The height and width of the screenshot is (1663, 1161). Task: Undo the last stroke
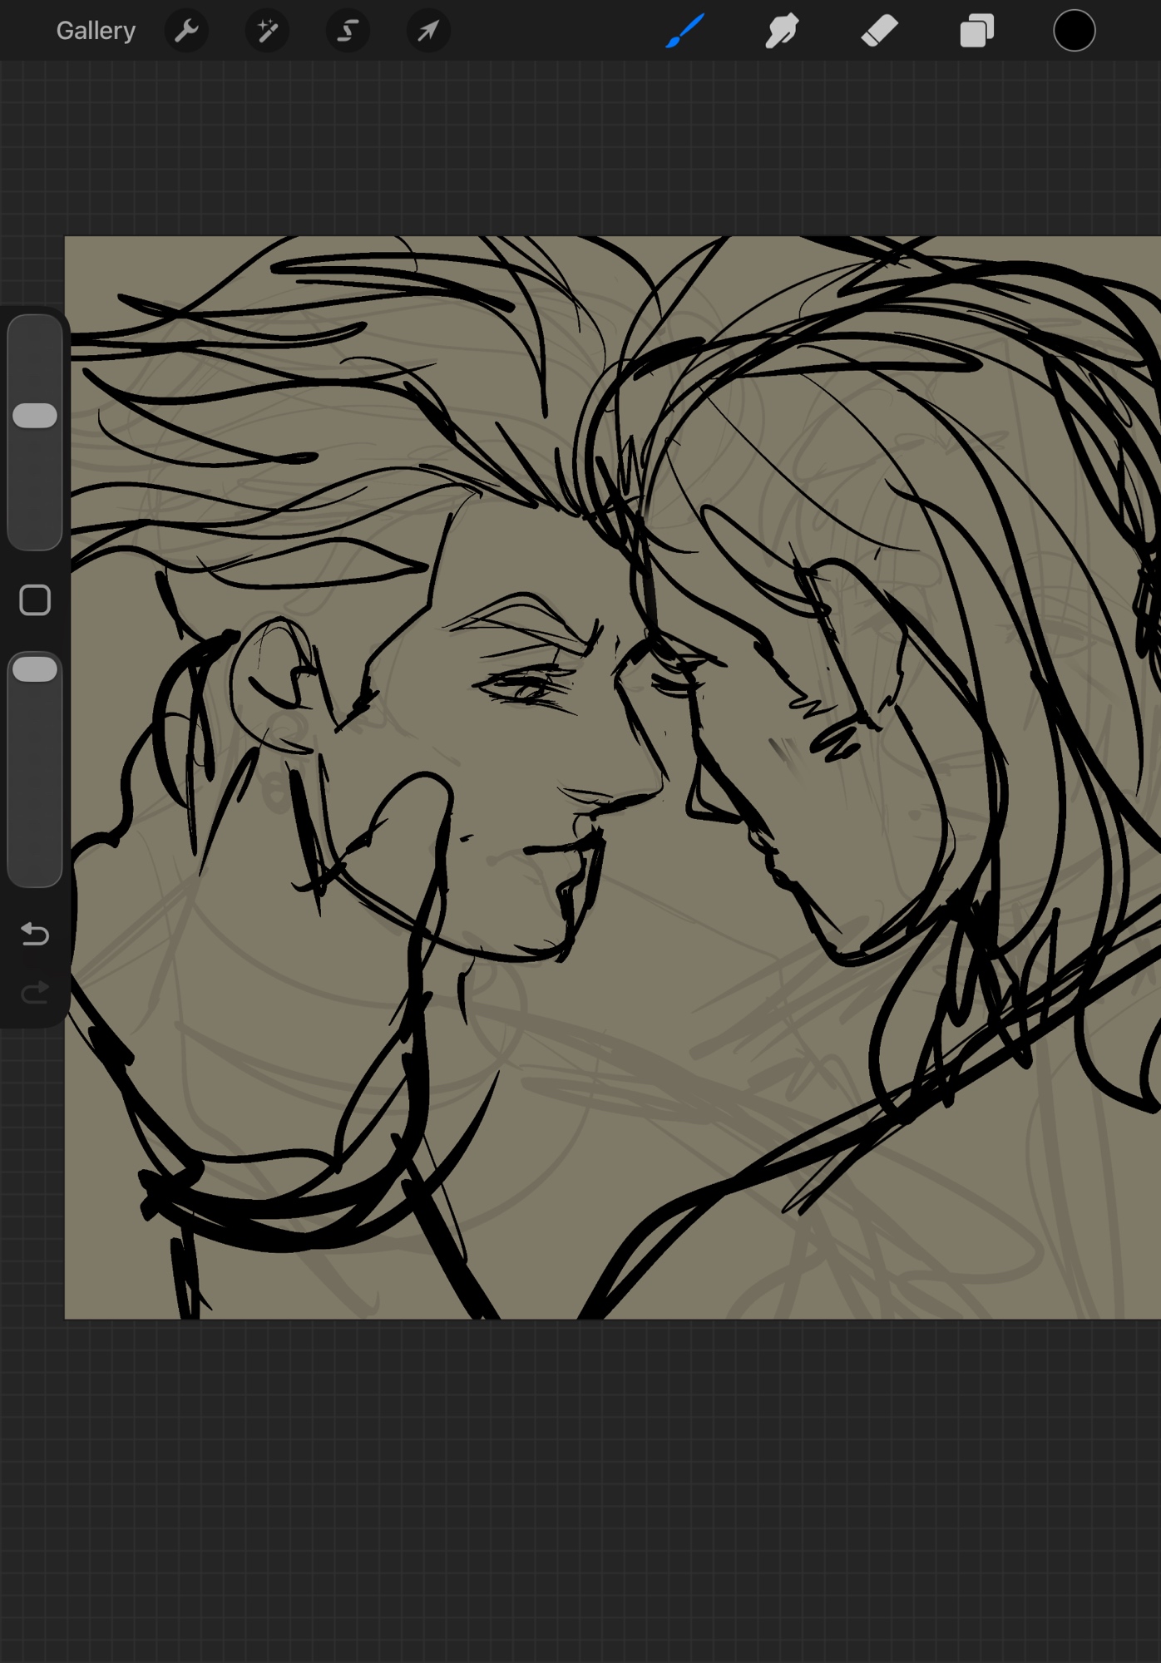click(35, 935)
